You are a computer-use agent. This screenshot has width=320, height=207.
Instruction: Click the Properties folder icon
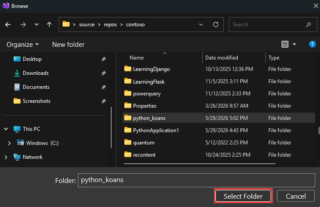[x=128, y=105]
